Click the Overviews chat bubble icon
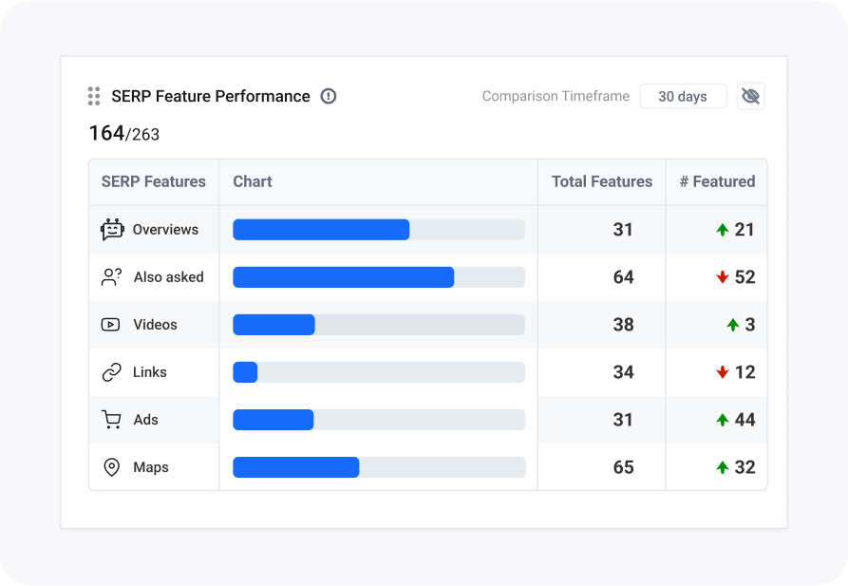Viewport: 848px width, 586px height. click(x=110, y=229)
